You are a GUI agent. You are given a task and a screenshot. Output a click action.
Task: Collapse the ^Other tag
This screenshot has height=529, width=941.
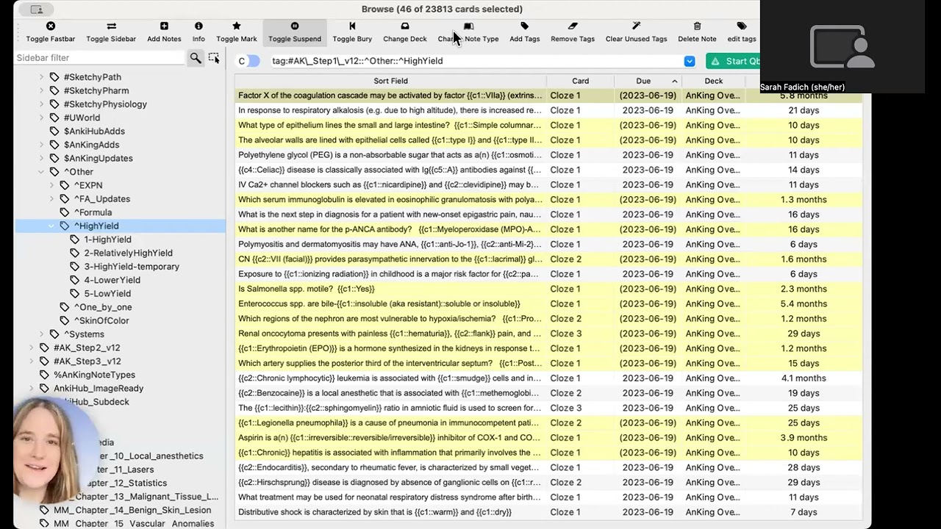42,172
